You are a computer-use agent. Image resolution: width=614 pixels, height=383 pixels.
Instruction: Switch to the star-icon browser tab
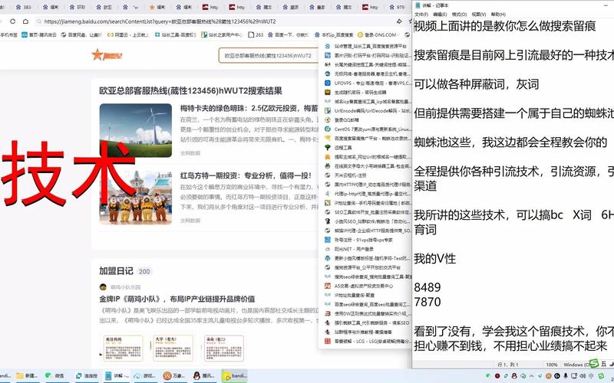(157, 7)
